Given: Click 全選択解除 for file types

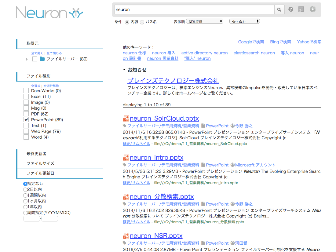Looking at the screenshot, I should click(51, 86).
